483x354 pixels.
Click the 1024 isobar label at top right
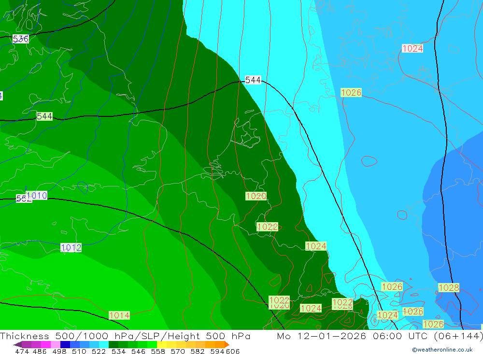412,48
